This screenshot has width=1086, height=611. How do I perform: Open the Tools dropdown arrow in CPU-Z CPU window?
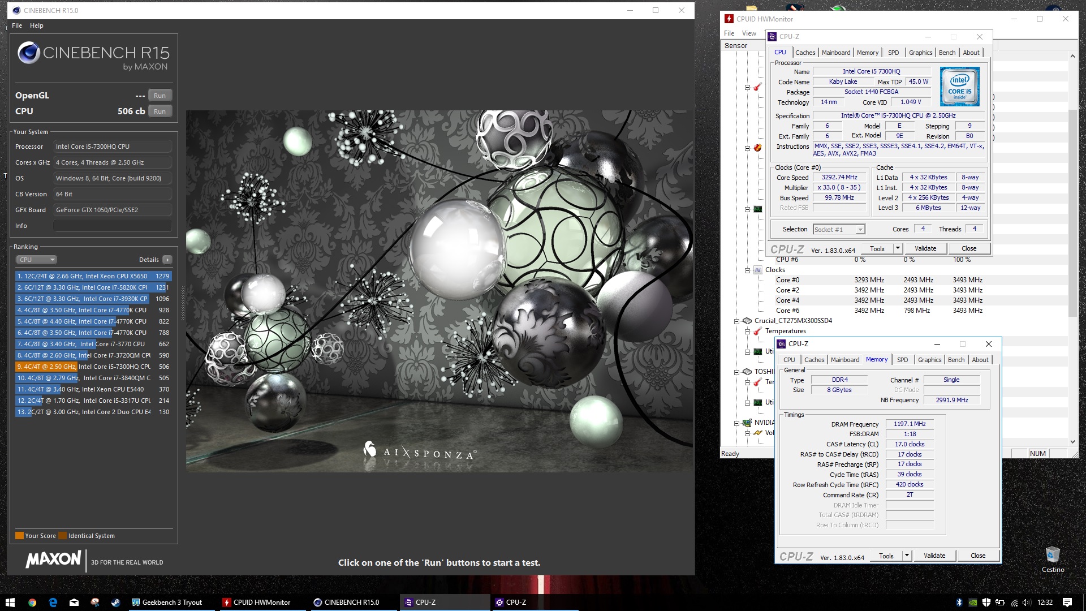click(x=898, y=248)
